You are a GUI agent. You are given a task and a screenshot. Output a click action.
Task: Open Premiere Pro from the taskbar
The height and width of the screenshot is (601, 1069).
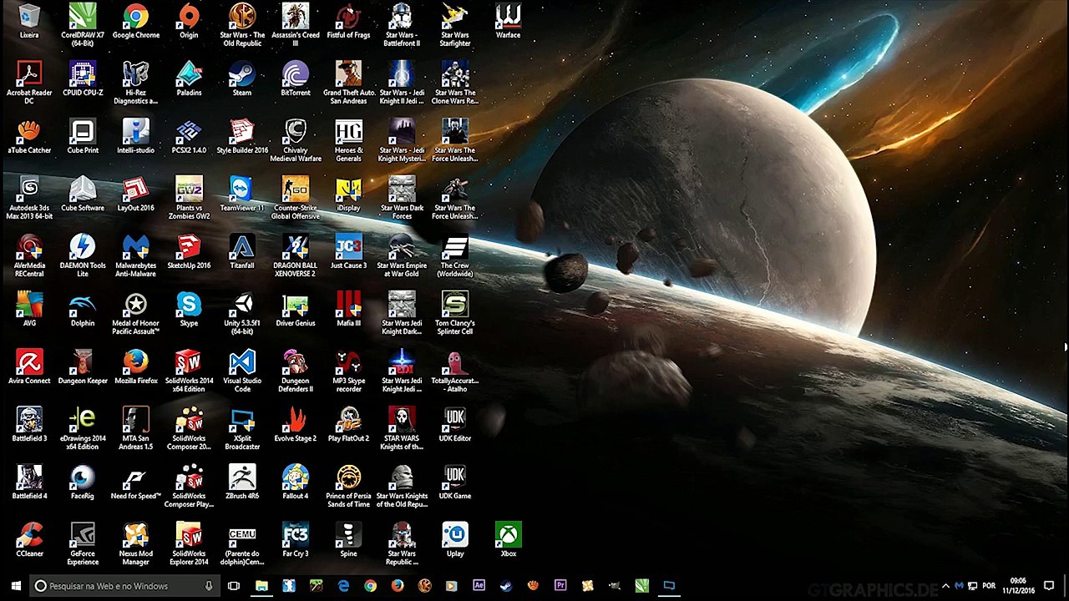click(x=560, y=586)
